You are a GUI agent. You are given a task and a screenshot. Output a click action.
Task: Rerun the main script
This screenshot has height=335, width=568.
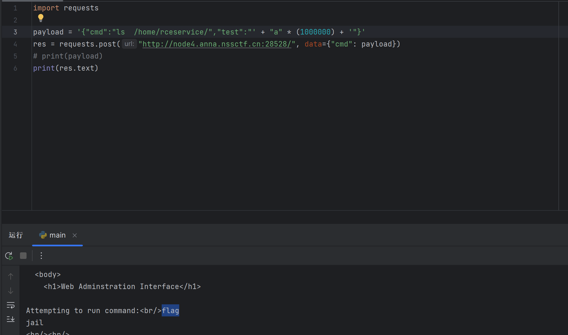tap(9, 256)
